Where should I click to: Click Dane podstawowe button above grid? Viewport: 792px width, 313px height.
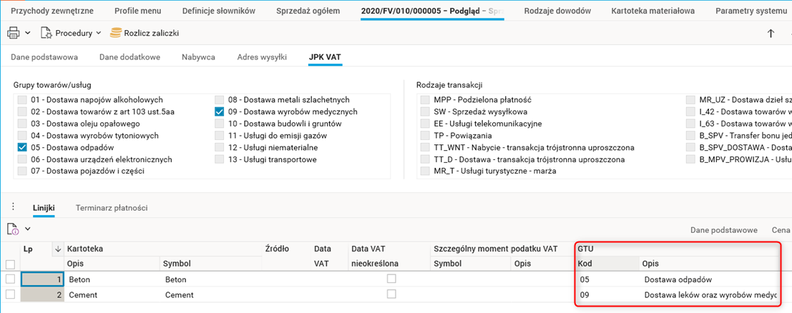click(723, 229)
